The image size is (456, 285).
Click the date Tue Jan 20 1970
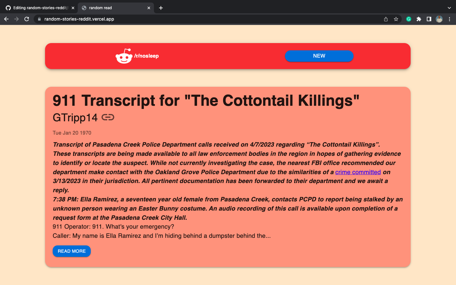[72, 133]
